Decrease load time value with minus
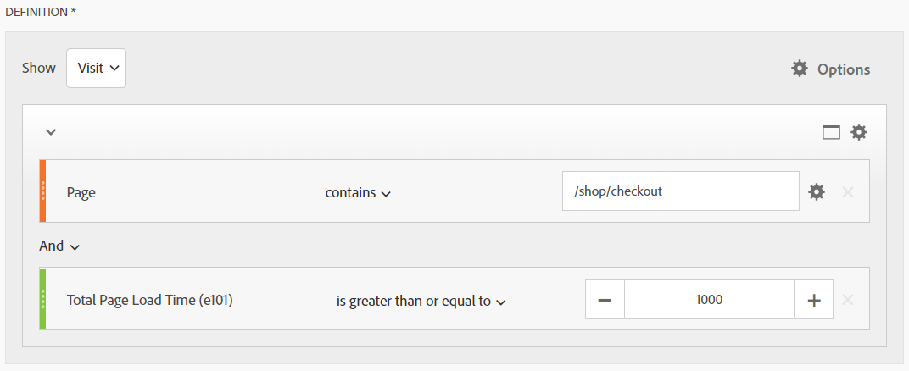The width and height of the screenshot is (909, 371). 605,299
